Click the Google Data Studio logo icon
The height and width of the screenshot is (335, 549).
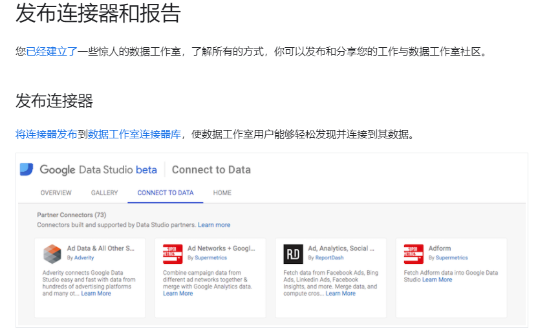(x=27, y=169)
